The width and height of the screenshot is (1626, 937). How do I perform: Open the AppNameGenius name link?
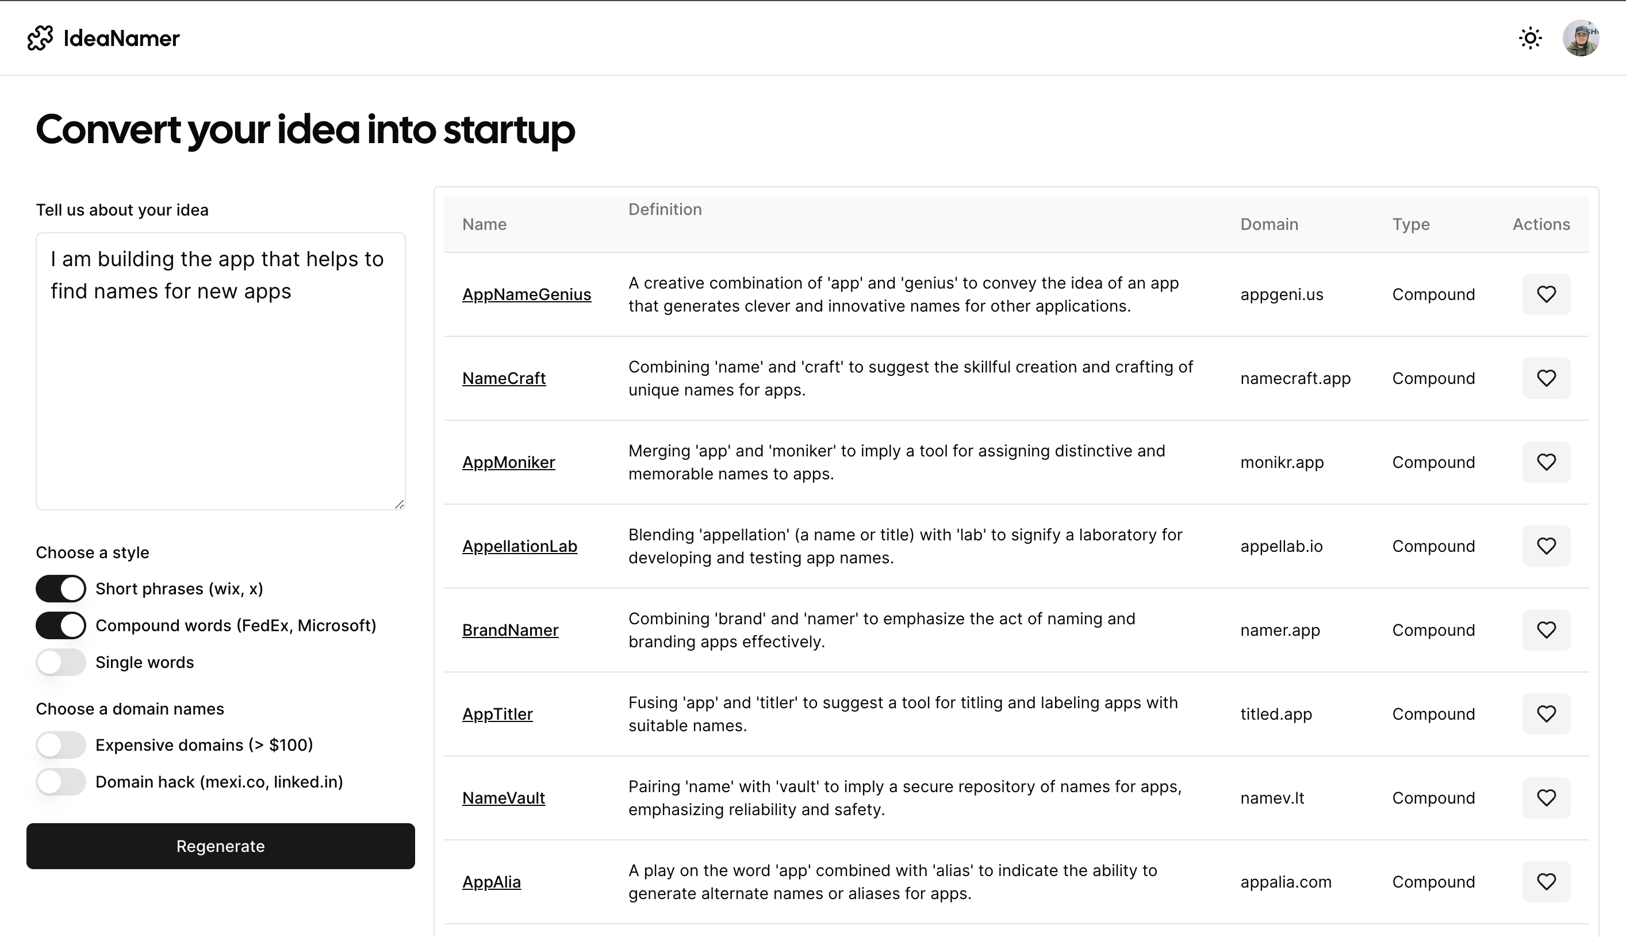pos(527,294)
